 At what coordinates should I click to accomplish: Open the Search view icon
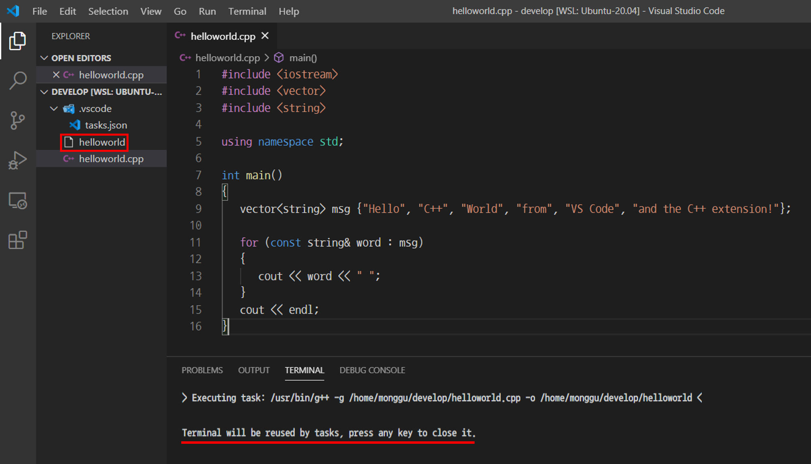pyautogui.click(x=17, y=81)
